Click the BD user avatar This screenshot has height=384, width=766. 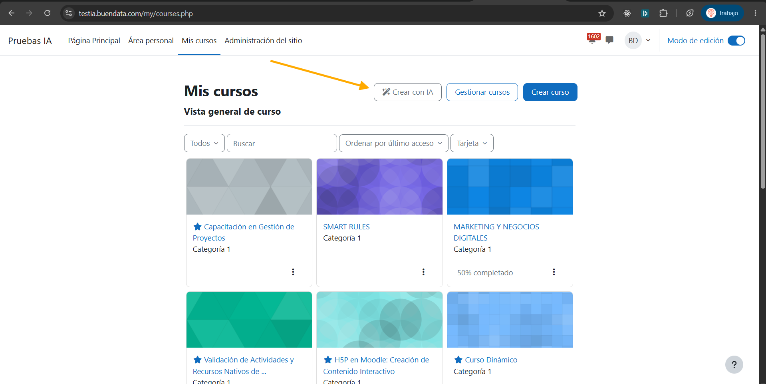point(633,40)
